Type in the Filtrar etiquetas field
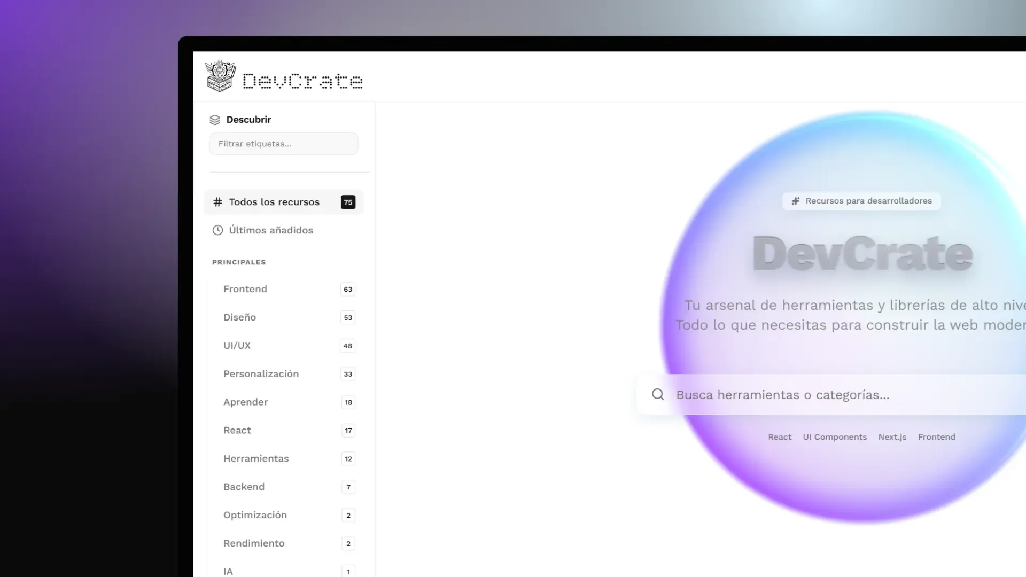 [284, 144]
